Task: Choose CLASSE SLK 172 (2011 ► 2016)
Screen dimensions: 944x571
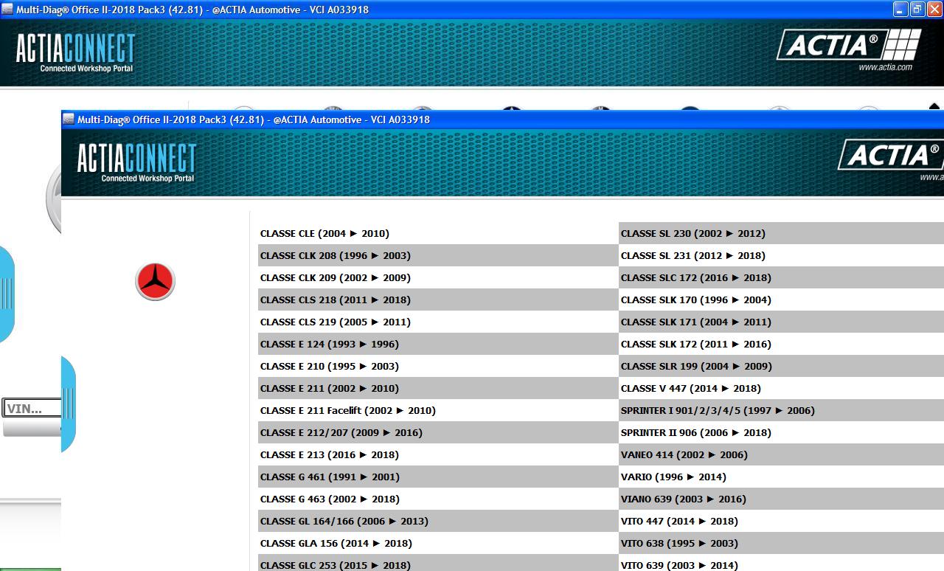Action: [x=782, y=344]
